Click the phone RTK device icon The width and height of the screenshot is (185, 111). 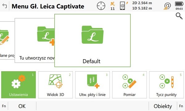click(x=124, y=6)
